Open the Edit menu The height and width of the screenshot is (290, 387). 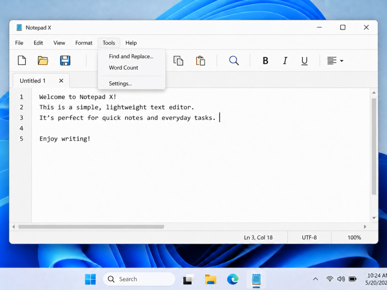pyautogui.click(x=38, y=43)
